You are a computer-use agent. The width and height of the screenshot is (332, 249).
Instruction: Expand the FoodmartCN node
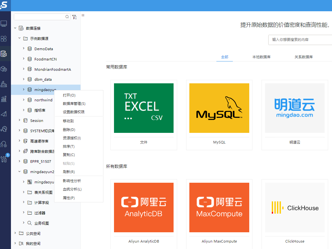point(24,59)
